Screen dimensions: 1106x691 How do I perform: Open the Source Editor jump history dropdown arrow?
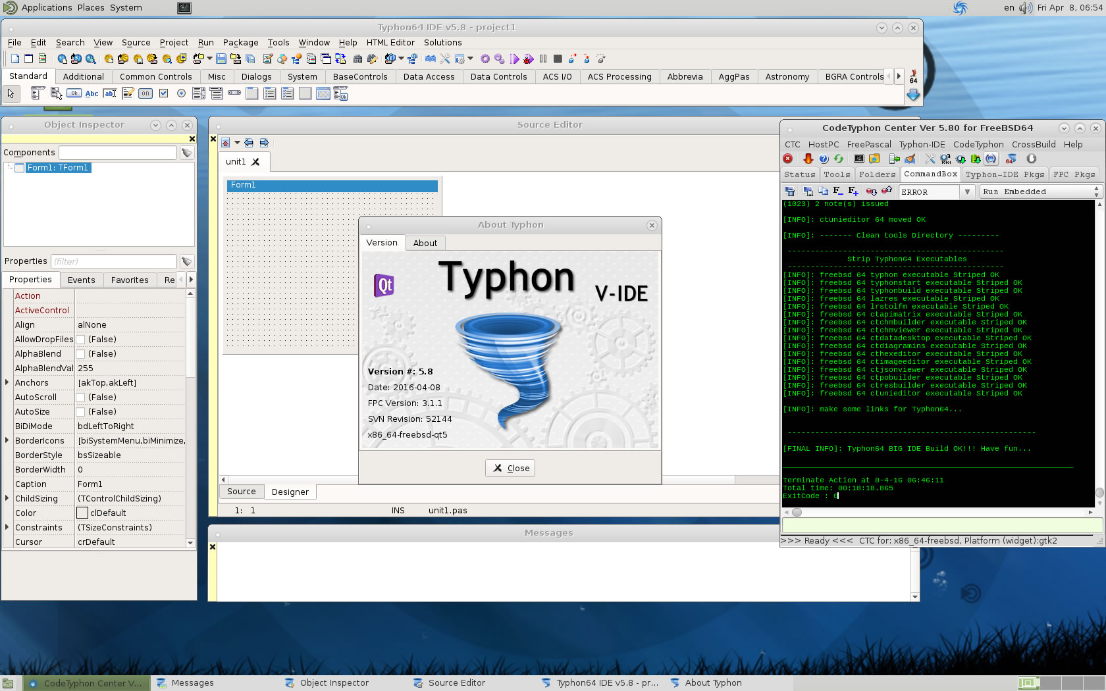click(x=237, y=143)
